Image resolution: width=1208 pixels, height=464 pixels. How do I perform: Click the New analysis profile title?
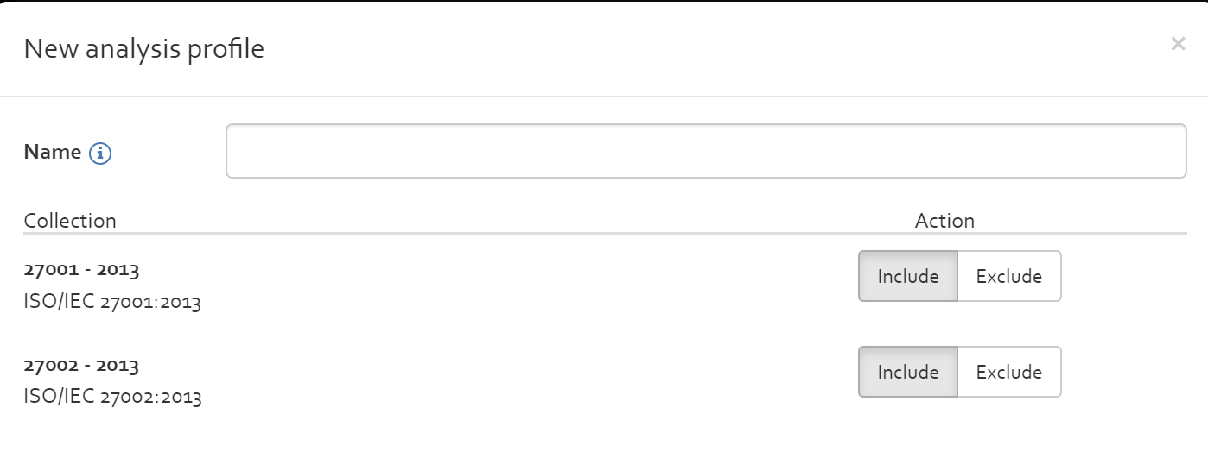pyautogui.click(x=143, y=49)
